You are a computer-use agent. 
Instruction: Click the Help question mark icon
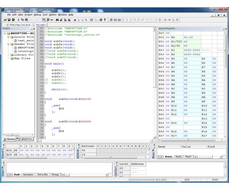[x=105, y=19]
